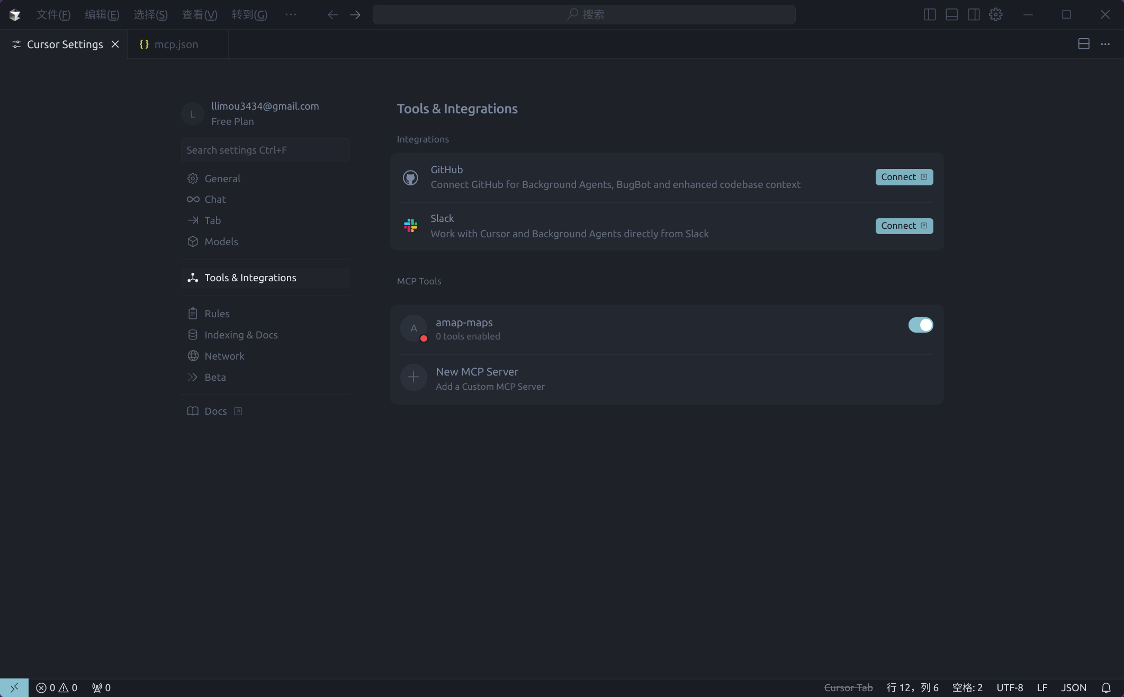Expand the hidden menu bar items ellipsis

pyautogui.click(x=291, y=14)
